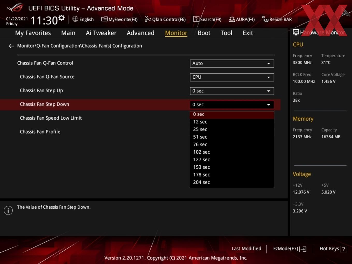Toggle ReSize BAR setting
The height and width of the screenshot is (264, 352).
coord(277,19)
